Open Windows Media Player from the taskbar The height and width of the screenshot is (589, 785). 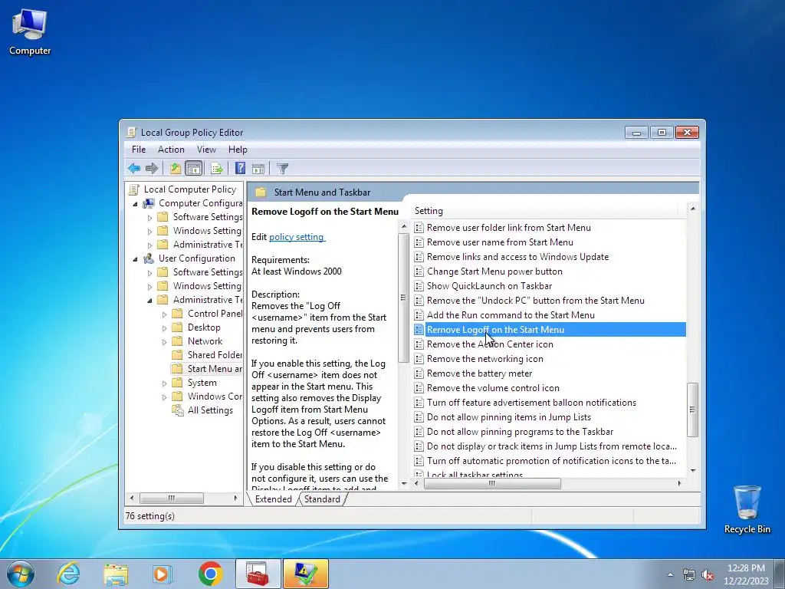tap(162, 574)
